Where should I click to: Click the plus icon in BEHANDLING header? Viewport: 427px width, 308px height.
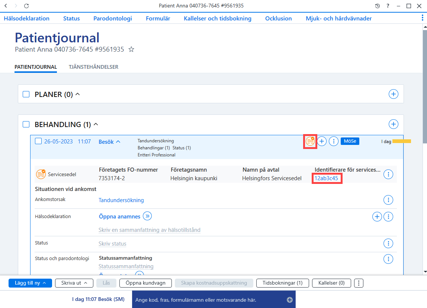(x=393, y=124)
